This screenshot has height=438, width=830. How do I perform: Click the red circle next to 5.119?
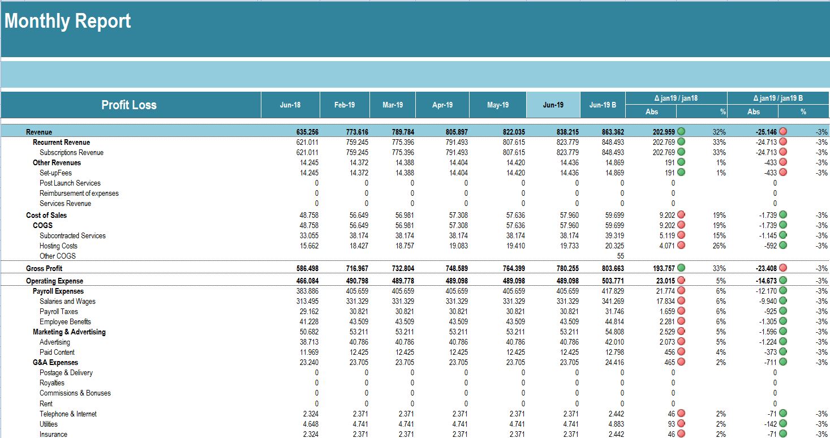point(681,235)
